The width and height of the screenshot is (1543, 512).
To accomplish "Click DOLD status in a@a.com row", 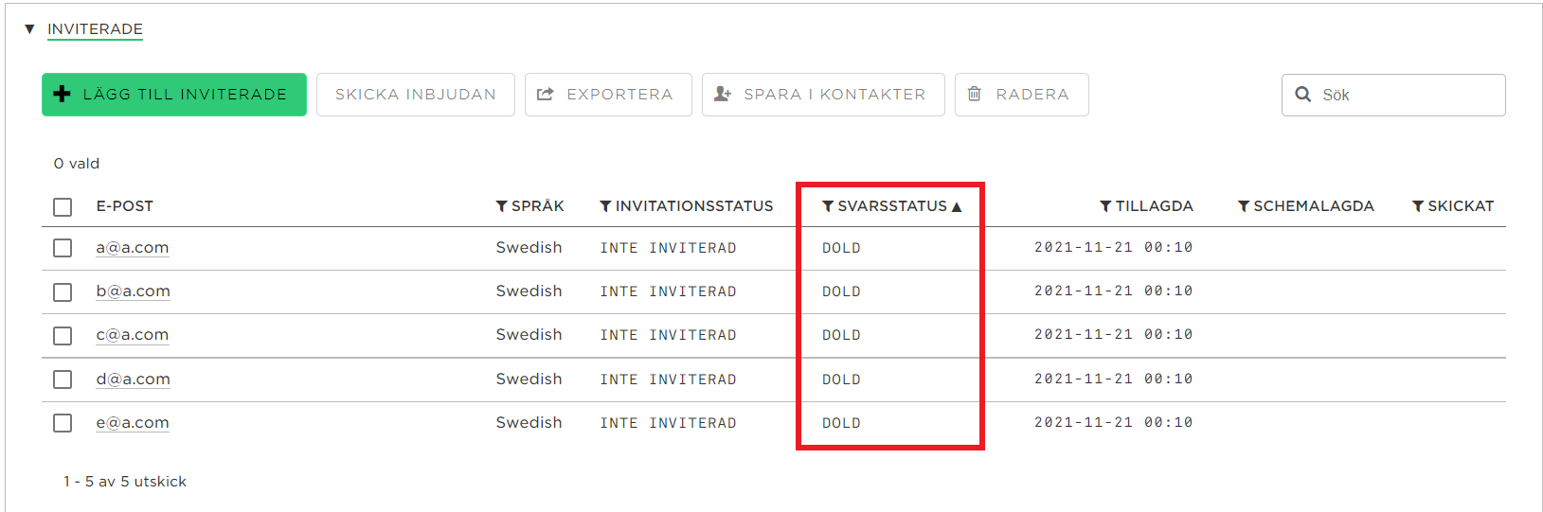I will tap(841, 248).
